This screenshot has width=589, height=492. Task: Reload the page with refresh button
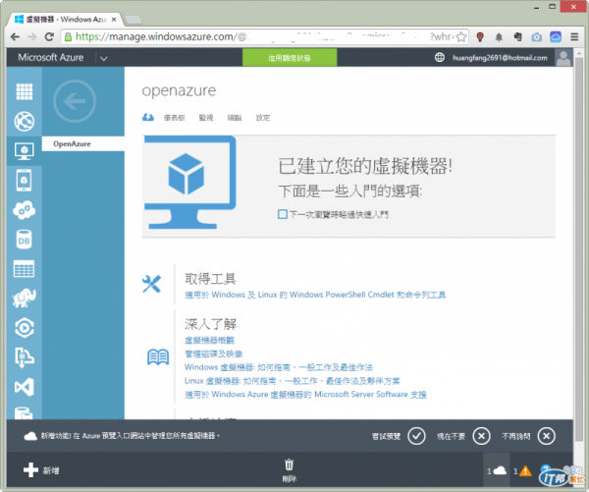pyautogui.click(x=49, y=37)
